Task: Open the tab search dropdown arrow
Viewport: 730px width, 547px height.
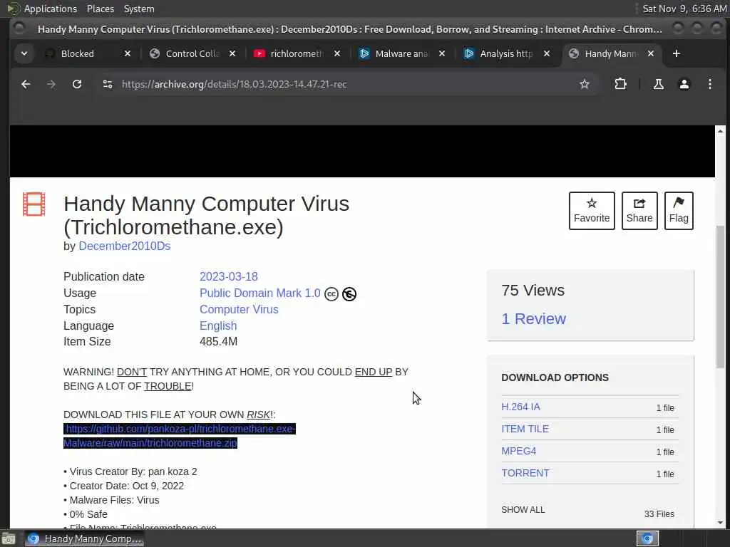Action: coord(24,54)
